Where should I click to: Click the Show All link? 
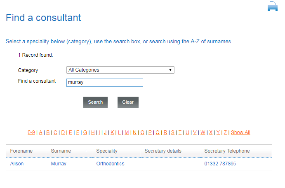[x=240, y=132]
